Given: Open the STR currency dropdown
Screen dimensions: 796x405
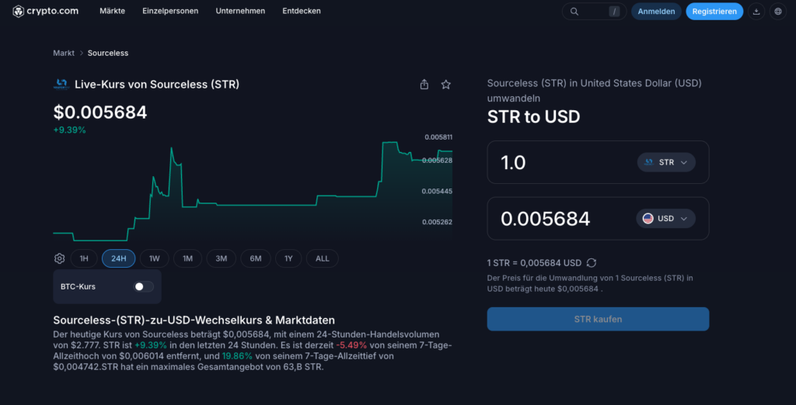Looking at the screenshot, I should point(666,162).
